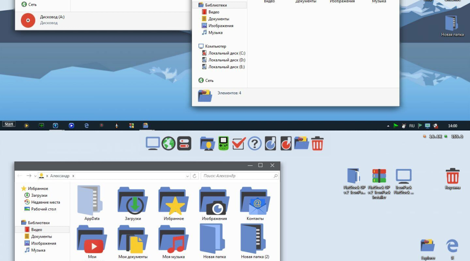Click the Start button on the taskbar

click(x=9, y=124)
